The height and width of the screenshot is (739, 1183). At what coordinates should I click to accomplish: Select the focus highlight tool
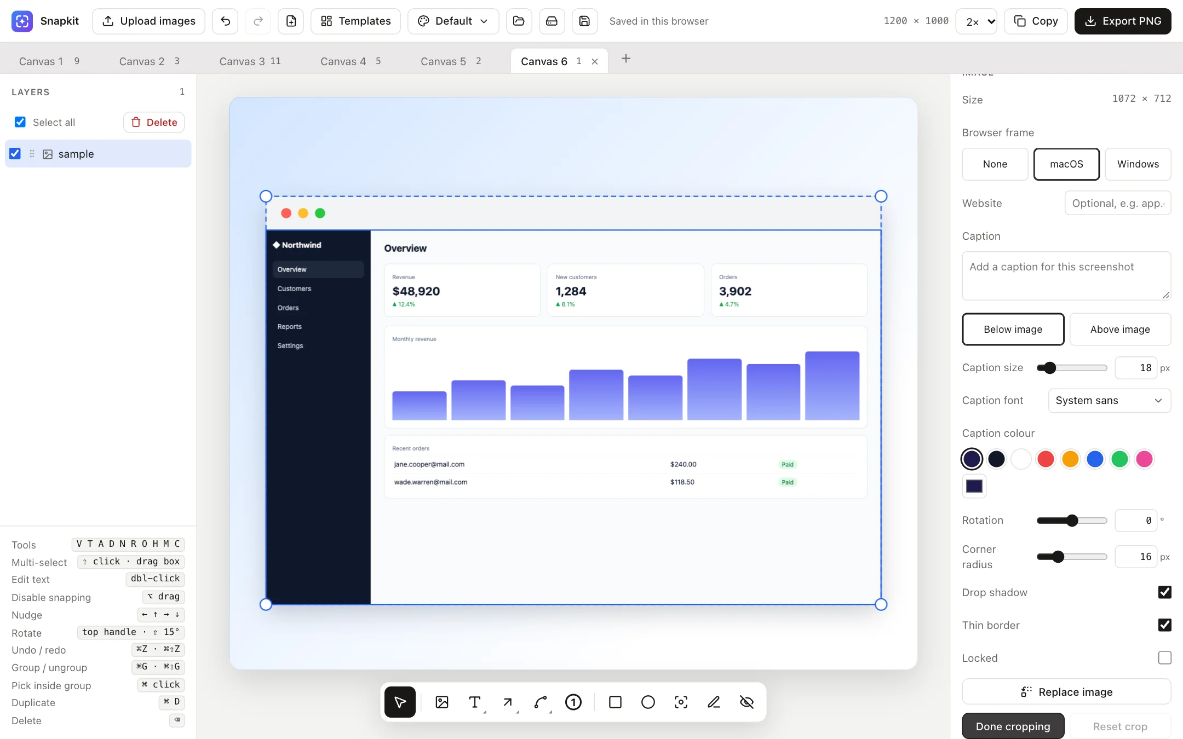click(681, 702)
